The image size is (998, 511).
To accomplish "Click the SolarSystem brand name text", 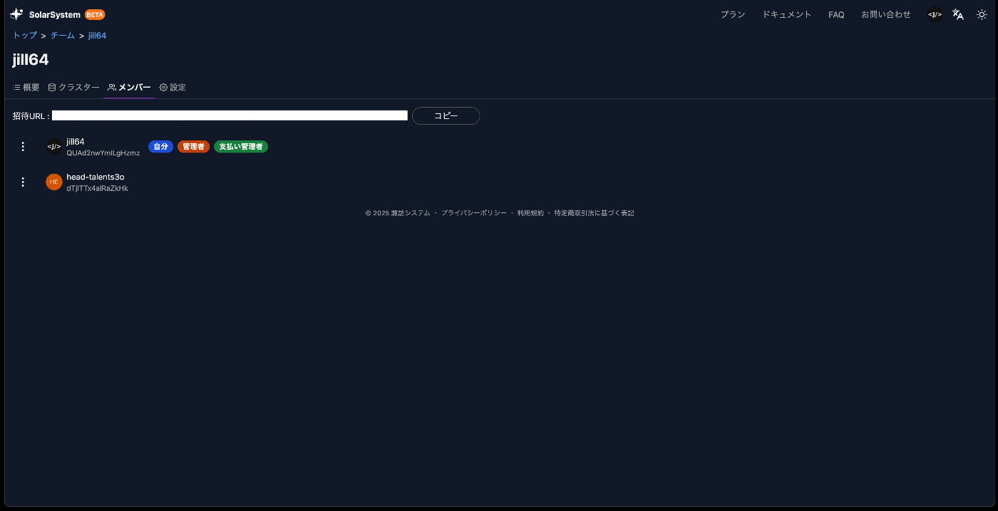I will pos(55,14).
